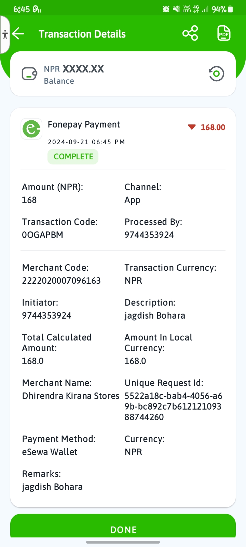Screen dimensions: 246x547
Task: Tap the eSewa logo on Fonepay Payment
Action: point(31,129)
